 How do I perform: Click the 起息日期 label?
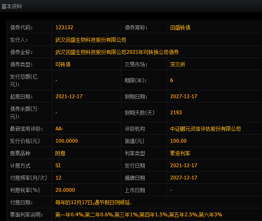tap(21, 97)
